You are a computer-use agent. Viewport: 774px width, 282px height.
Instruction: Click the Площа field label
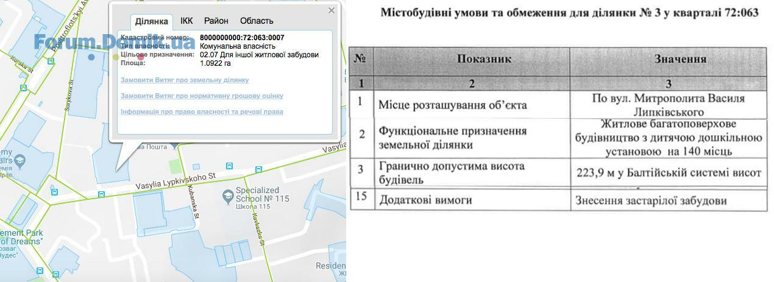133,63
